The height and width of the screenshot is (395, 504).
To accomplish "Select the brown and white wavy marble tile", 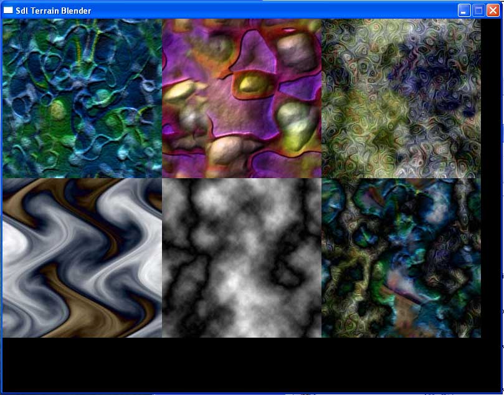I will click(82, 258).
